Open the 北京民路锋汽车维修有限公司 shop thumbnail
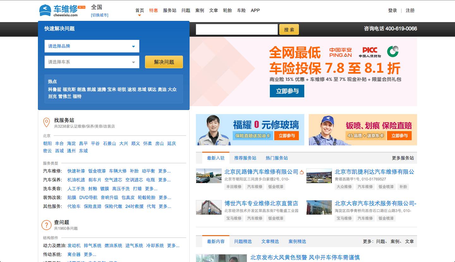The image size is (455, 262). tap(209, 176)
